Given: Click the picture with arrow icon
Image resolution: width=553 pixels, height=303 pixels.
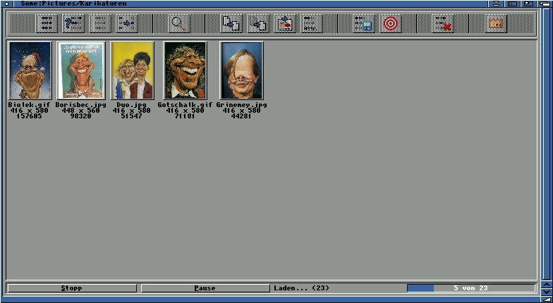Looking at the screenshot, I should coord(285,23).
